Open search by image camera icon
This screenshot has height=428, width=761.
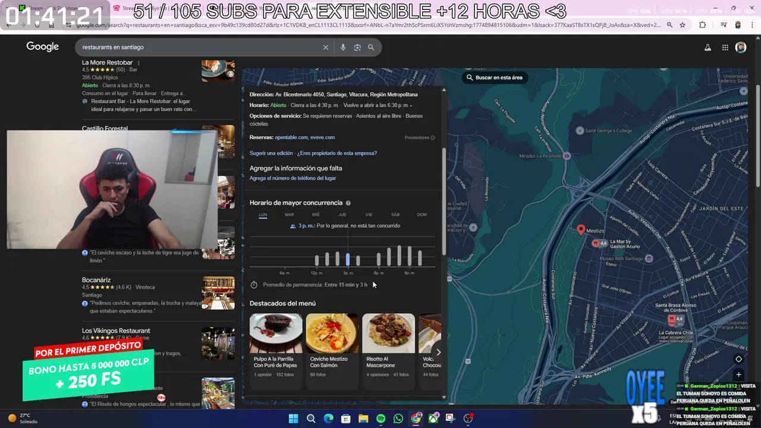pyautogui.click(x=357, y=48)
